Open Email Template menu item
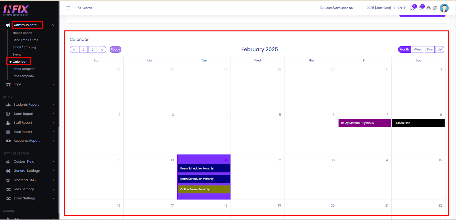This screenshot has width=456, height=220. point(24,69)
